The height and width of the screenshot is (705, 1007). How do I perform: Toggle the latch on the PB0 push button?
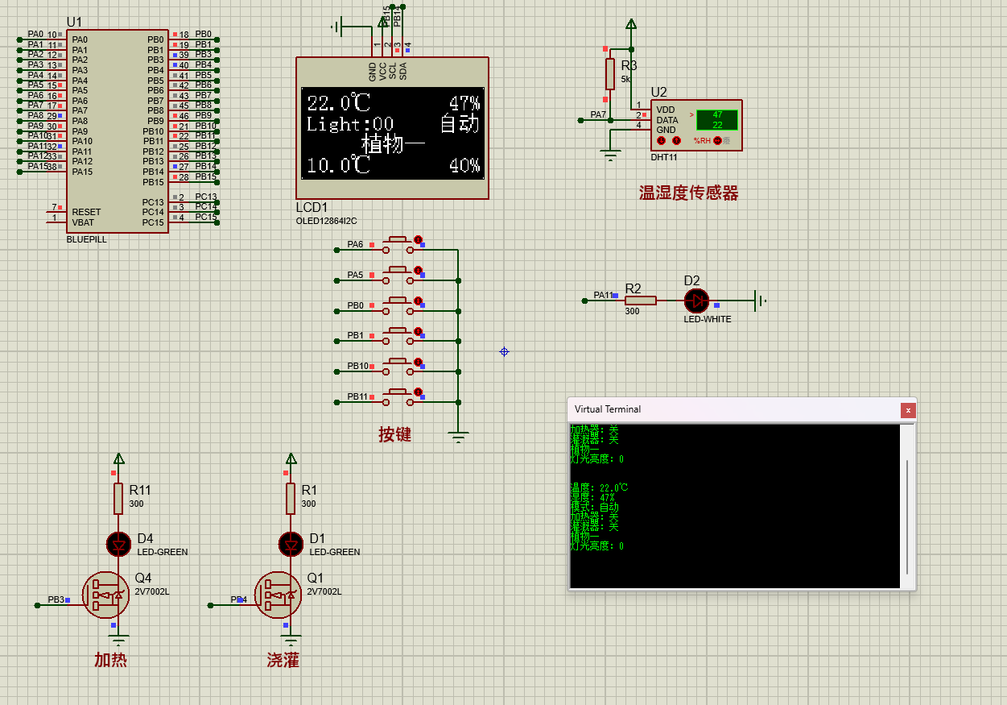coord(418,301)
